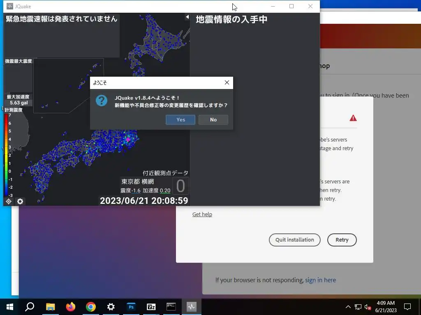
Task: Open 7-Zip from the taskbar
Action: (x=151, y=307)
